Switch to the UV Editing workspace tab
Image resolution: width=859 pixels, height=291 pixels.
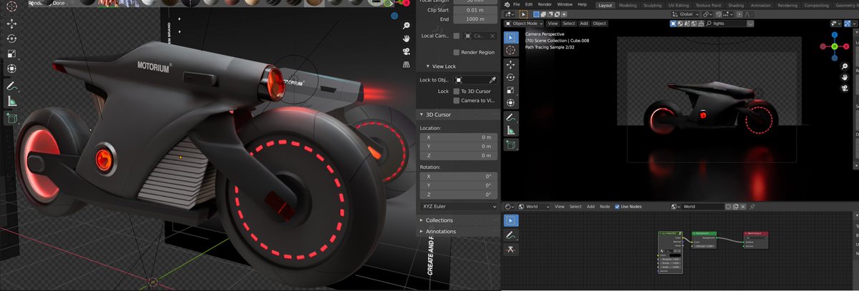(x=679, y=4)
